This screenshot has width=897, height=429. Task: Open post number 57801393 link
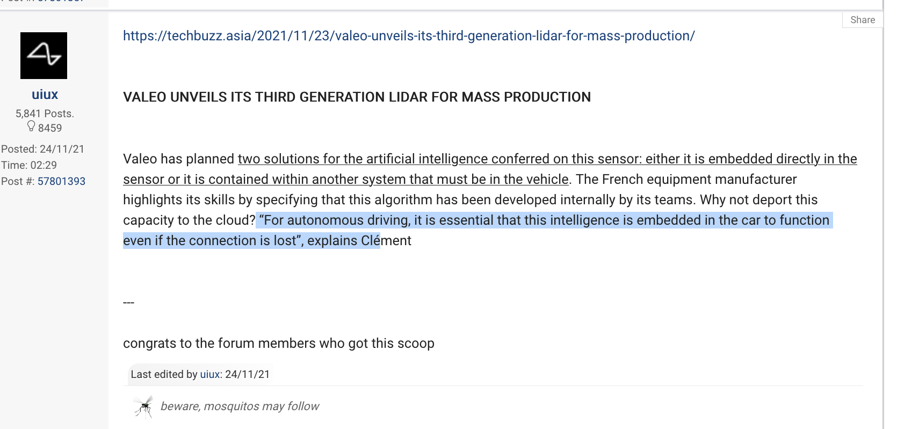[61, 181]
